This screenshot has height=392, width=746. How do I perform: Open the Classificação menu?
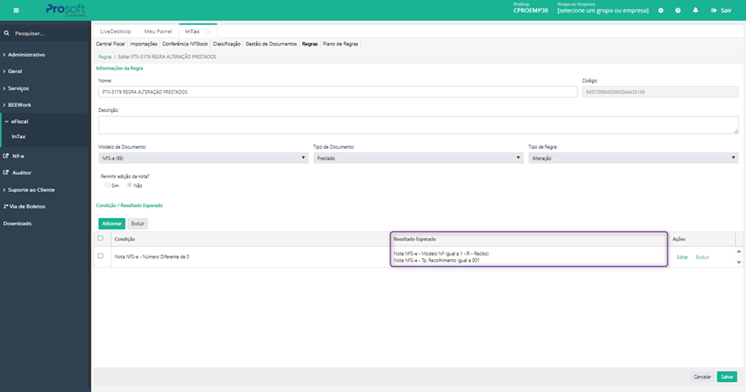pyautogui.click(x=226, y=44)
